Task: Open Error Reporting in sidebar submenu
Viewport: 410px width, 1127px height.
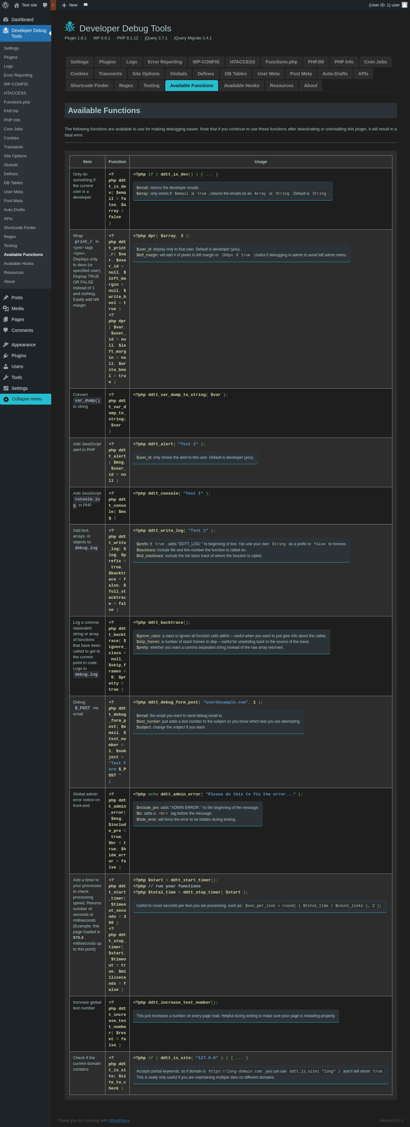Action: (x=18, y=75)
